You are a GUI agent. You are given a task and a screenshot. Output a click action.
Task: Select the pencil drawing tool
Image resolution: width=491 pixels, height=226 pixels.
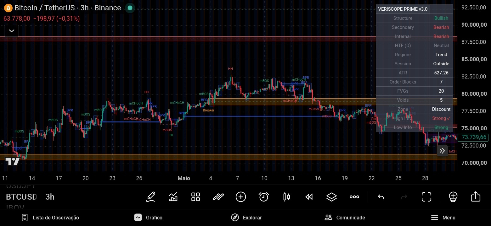151,197
